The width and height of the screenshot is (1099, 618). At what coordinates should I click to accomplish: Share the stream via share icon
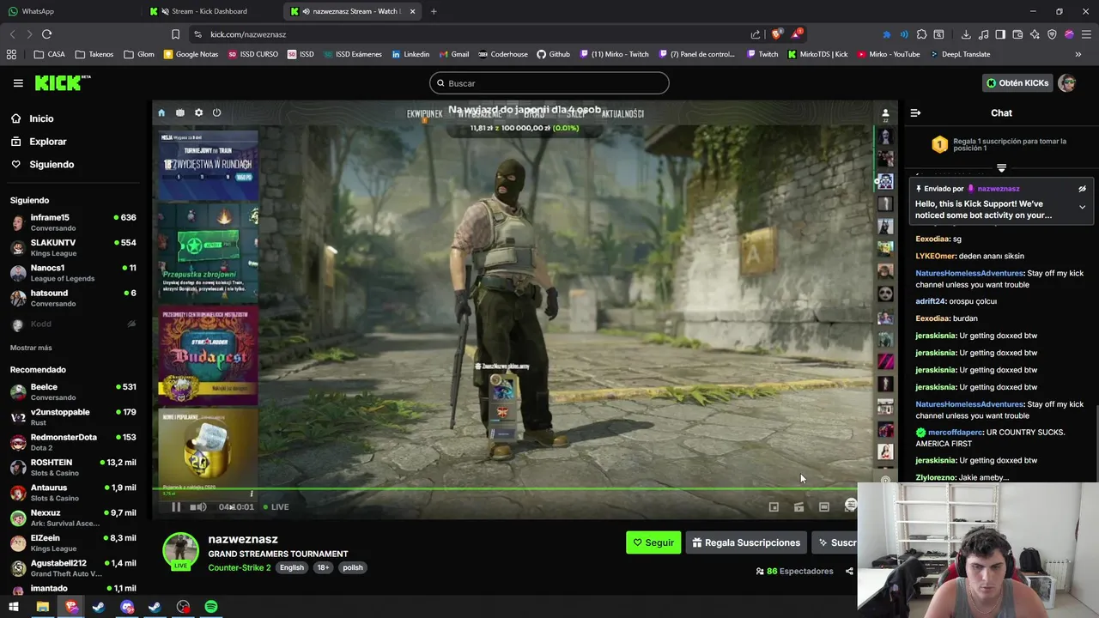[x=849, y=571]
